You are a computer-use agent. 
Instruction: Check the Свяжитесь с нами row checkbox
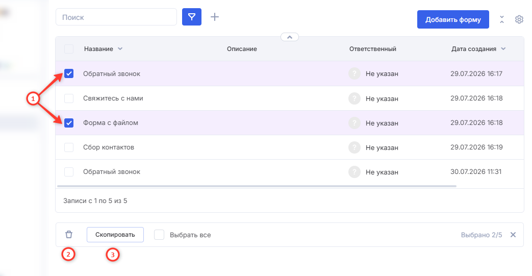[x=69, y=98]
